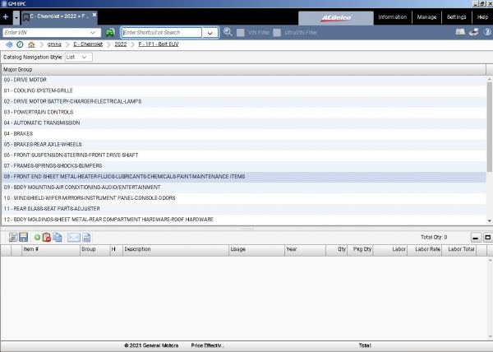
Task: Select 03 - POWERTRAIN CONTROLS group
Action: 244,112
